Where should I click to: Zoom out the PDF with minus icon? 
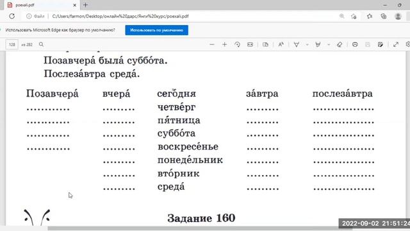212,44
